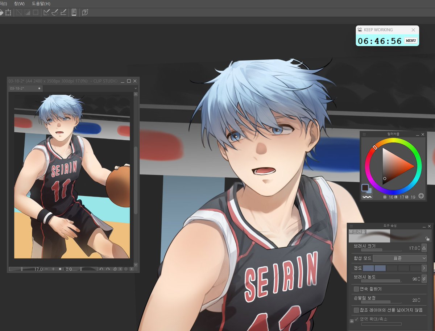Click the Keep Working timer app icon
The width and height of the screenshot is (435, 331).
(360, 30)
